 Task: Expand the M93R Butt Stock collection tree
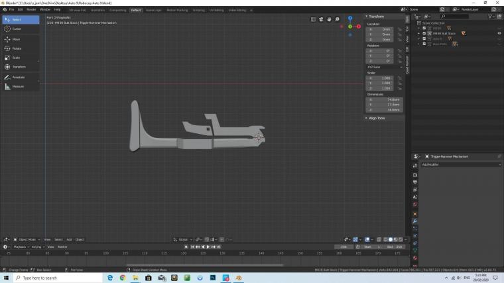point(419,33)
